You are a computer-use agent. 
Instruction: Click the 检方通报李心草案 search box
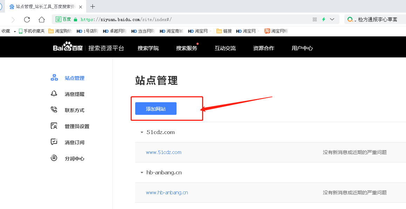[x=378, y=19]
